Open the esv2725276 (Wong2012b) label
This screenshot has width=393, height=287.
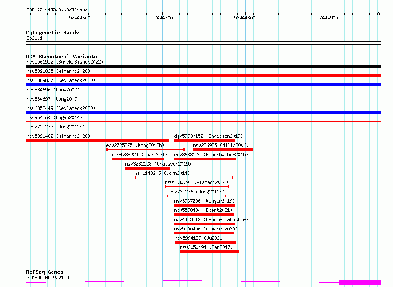(196, 192)
